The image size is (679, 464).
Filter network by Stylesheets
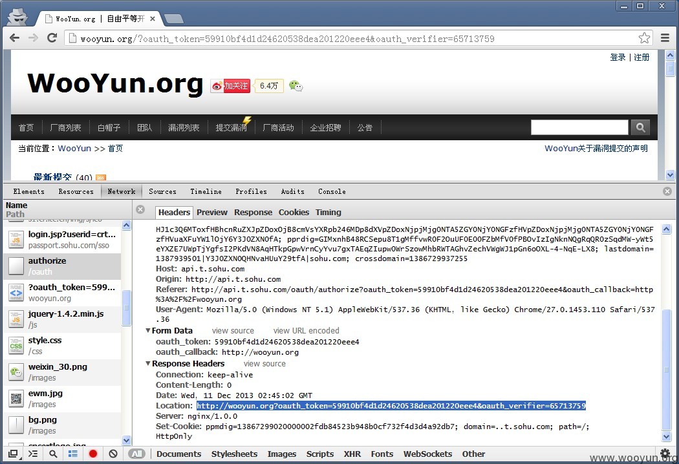click(234, 454)
